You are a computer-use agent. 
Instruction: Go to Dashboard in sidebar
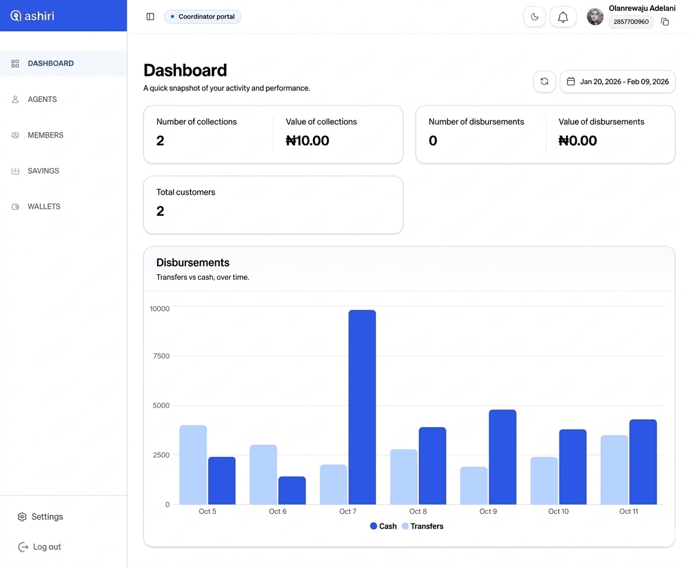click(64, 64)
